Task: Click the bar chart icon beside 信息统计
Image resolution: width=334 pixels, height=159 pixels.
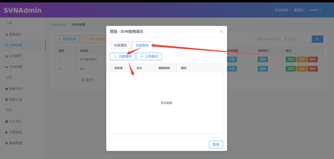Action: pyautogui.click(x=6, y=34)
